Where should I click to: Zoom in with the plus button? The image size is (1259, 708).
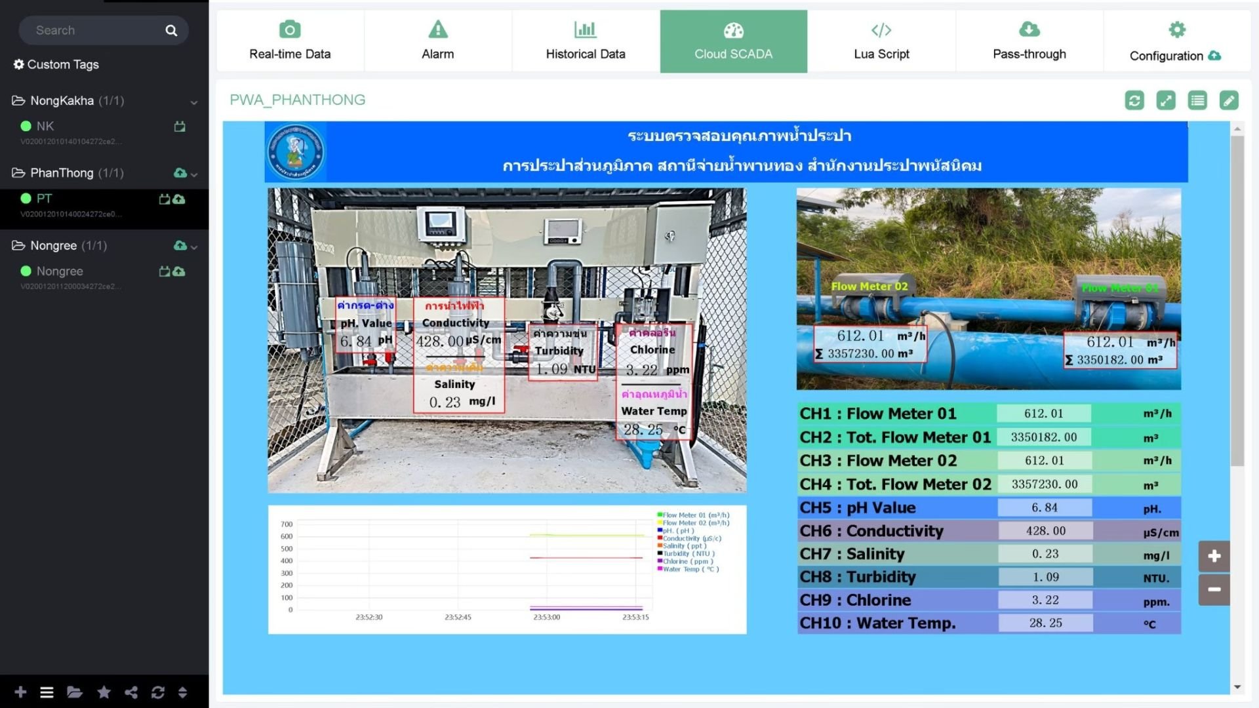point(1214,556)
